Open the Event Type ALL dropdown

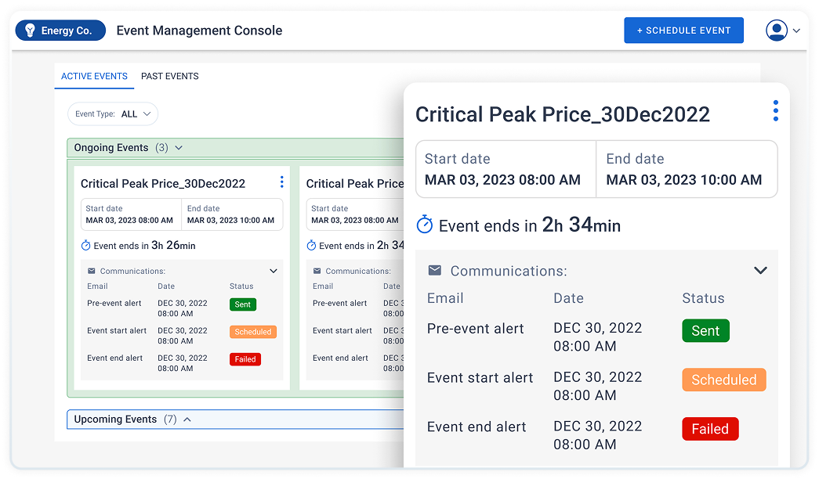112,113
